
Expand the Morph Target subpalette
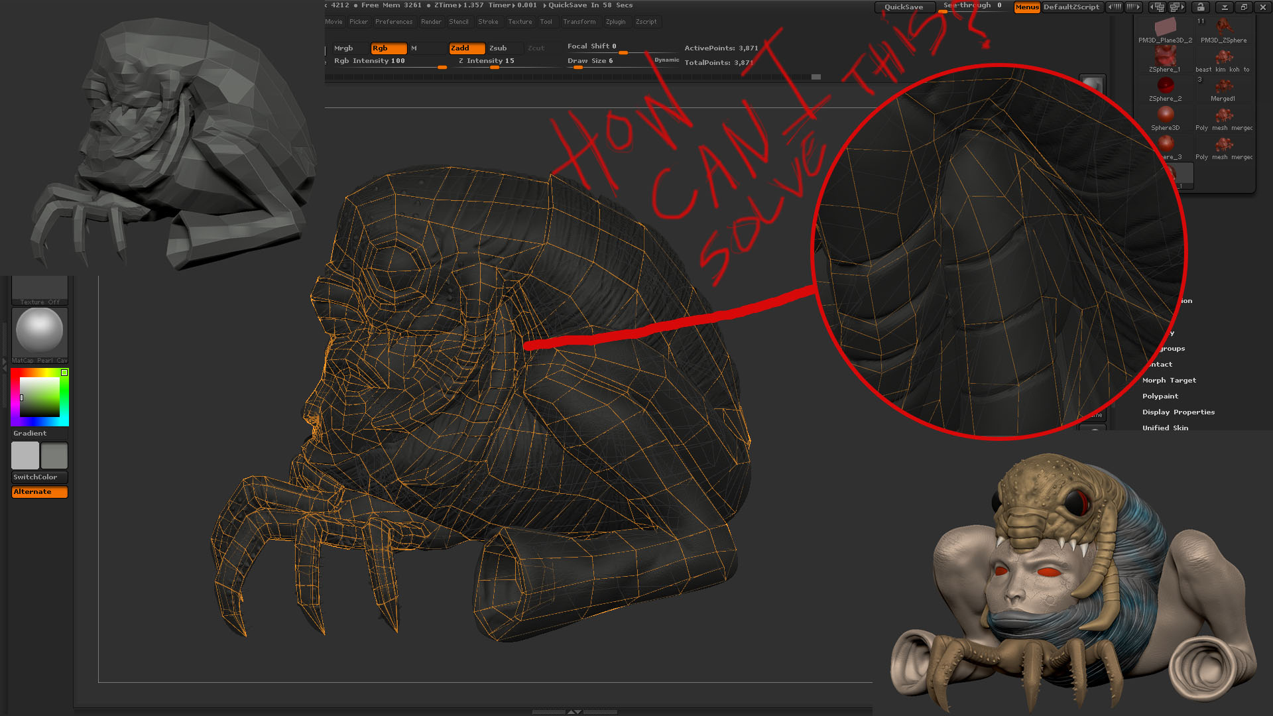(1169, 381)
